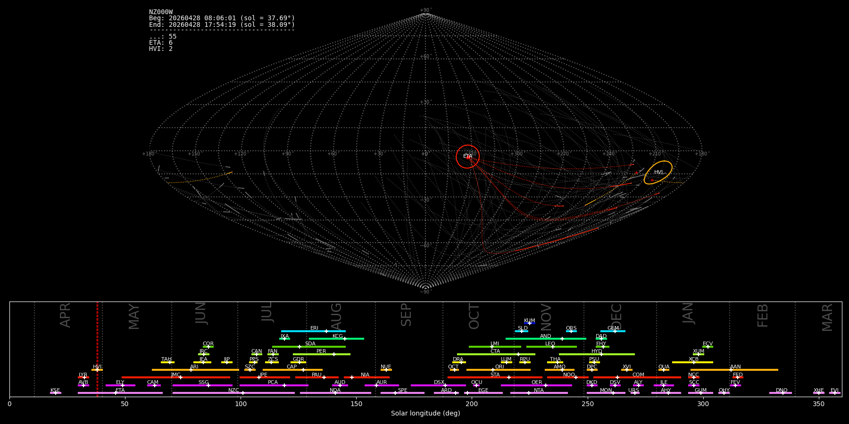Click the HVI radiant label in orange ellipse
This screenshot has width=849, height=424.
(658, 172)
